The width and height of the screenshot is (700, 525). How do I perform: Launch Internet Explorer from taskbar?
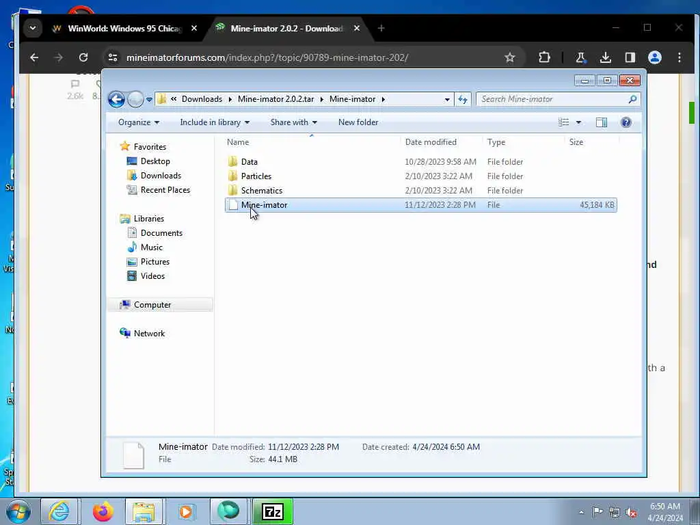pos(59,511)
